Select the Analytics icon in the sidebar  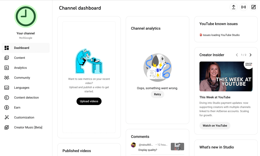[6, 67]
